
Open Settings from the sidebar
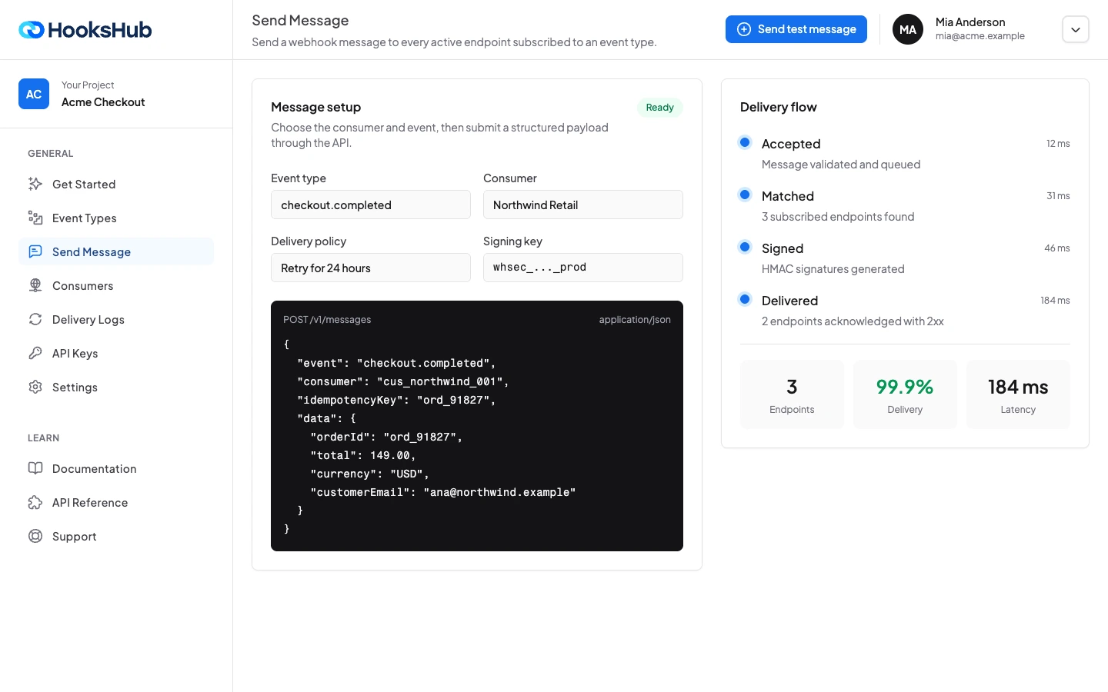116,387
